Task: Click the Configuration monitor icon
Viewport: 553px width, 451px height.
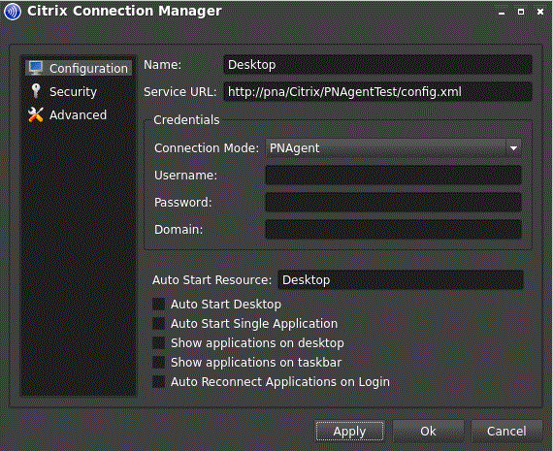Action: pos(36,68)
